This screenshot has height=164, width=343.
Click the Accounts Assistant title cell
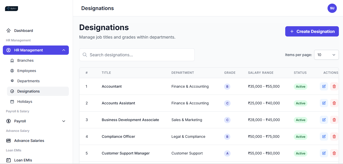click(118, 103)
